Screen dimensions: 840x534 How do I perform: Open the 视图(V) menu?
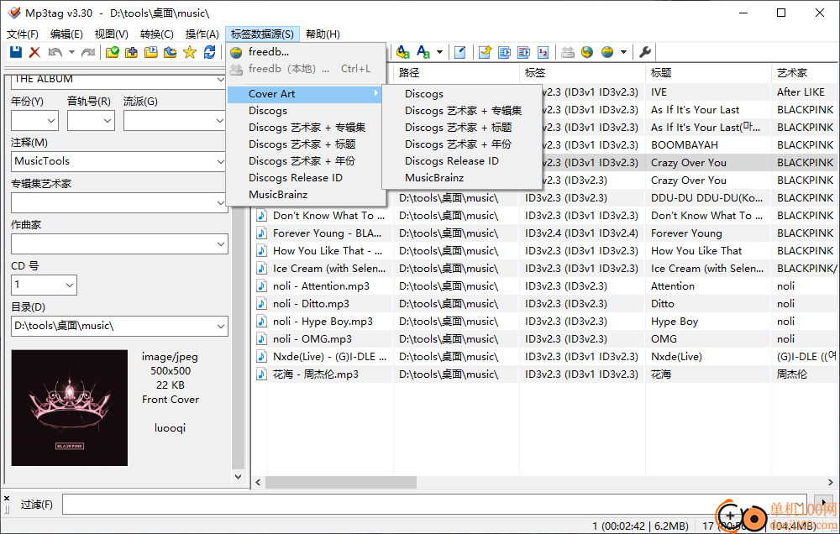(112, 34)
